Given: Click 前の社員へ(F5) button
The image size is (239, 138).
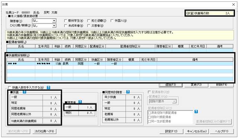Looking at the screenshot, I should [x=18, y=131].
